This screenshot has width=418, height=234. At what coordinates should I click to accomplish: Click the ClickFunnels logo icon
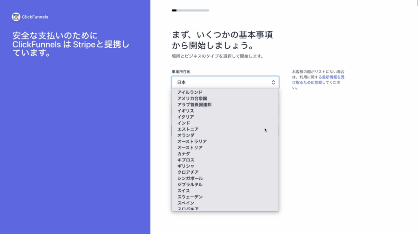(16, 17)
